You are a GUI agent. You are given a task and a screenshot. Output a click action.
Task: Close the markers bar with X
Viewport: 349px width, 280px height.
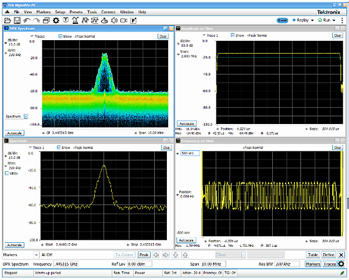(341, 255)
